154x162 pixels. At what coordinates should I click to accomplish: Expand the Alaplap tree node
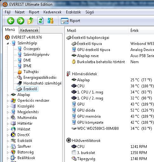pos(8,95)
